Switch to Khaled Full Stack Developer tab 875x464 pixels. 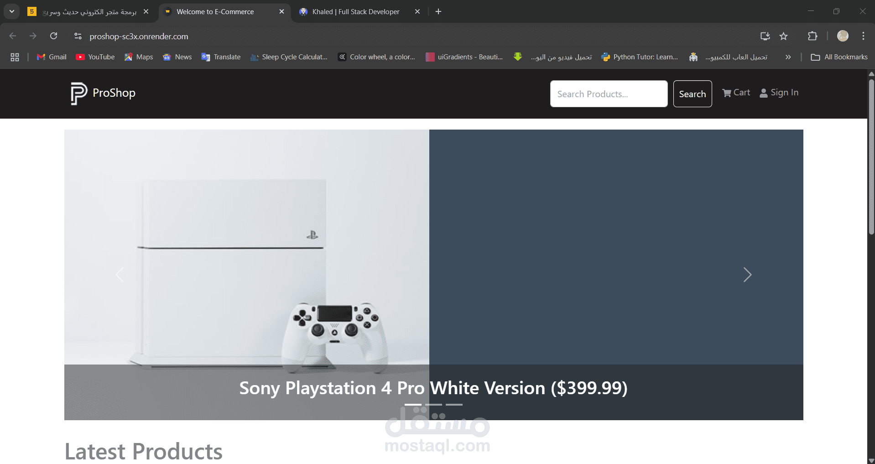click(356, 12)
